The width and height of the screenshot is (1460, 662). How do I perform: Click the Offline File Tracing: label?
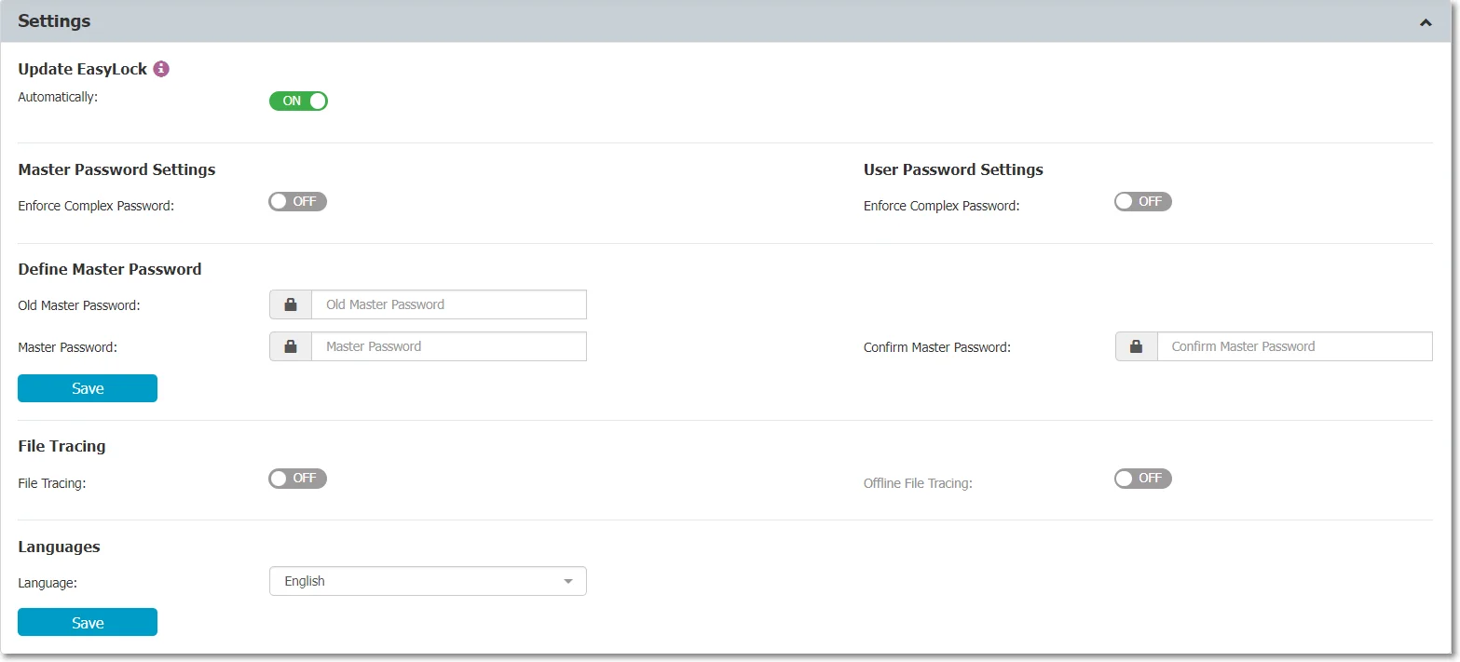coord(918,483)
